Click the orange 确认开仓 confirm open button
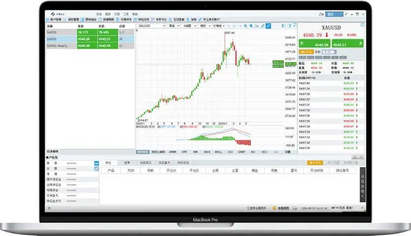 [306, 52]
